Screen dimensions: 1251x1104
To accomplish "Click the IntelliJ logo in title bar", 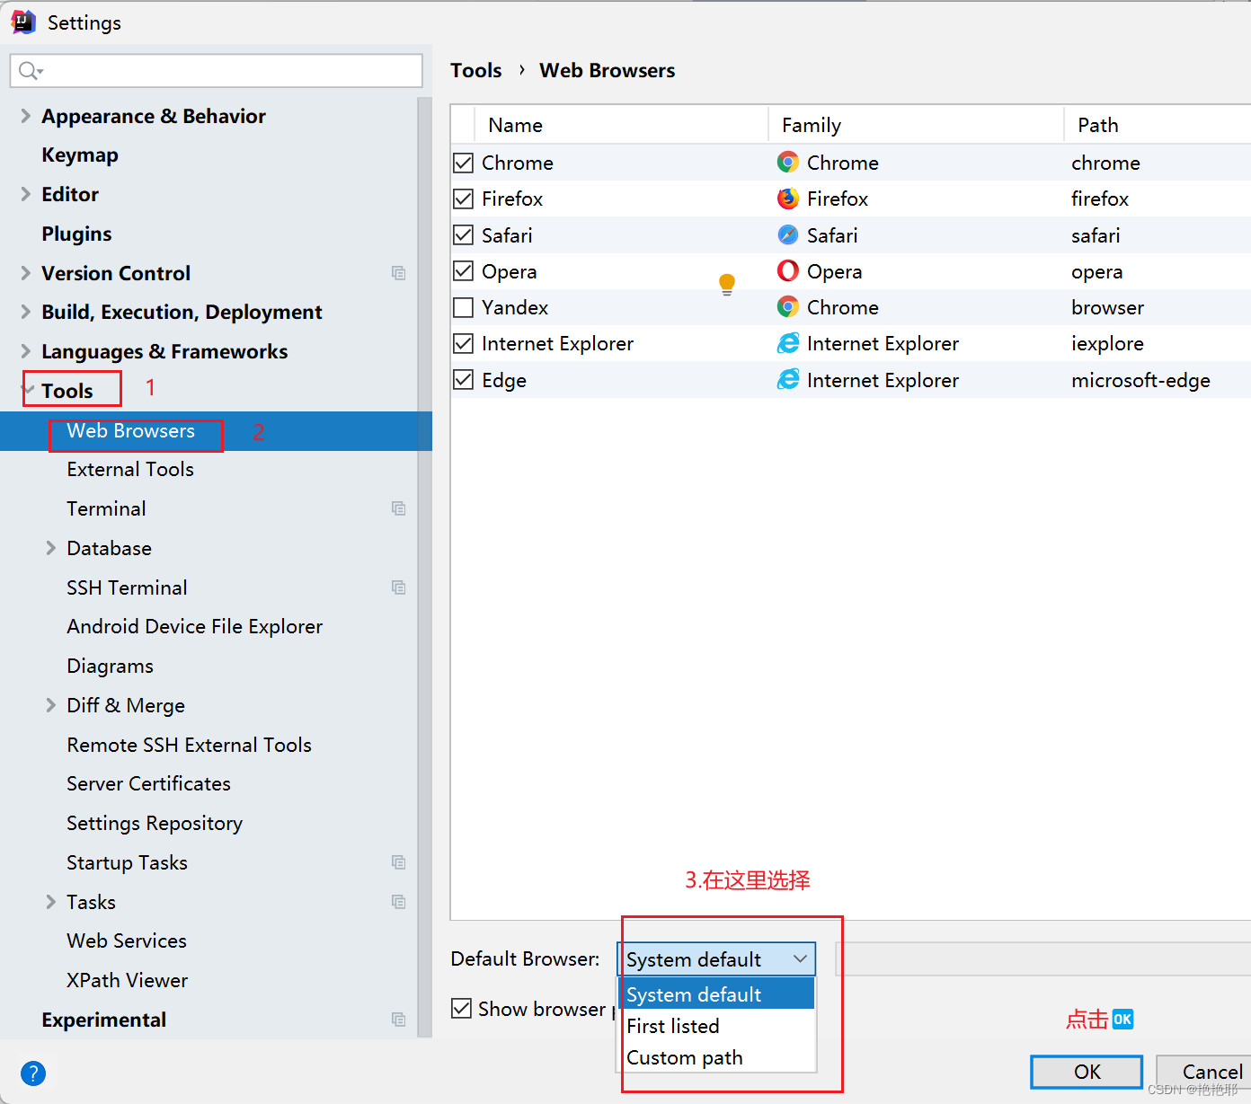I will (23, 22).
